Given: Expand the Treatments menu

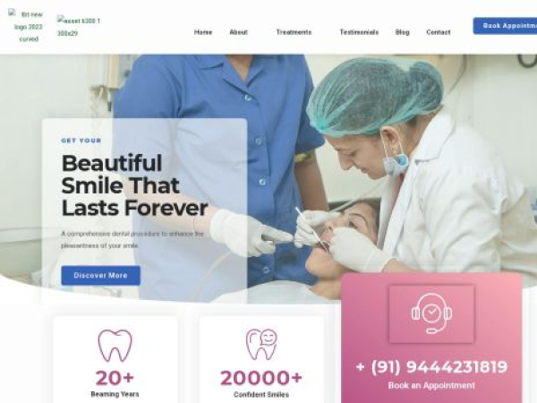Looking at the screenshot, I should (294, 32).
